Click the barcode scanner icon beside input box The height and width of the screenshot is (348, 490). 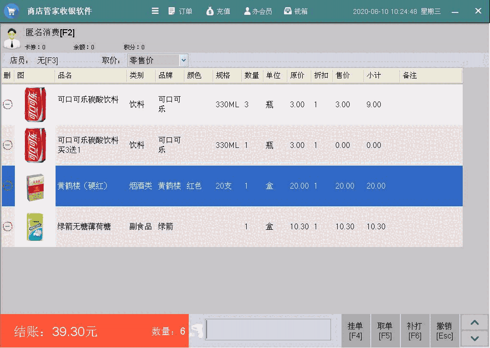197,329
